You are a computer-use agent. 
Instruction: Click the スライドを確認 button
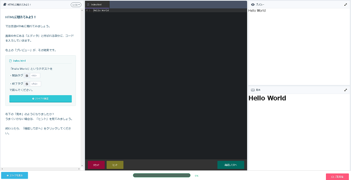coord(40,99)
